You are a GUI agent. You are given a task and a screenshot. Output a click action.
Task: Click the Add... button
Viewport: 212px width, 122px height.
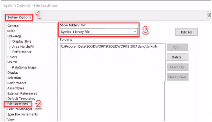coord(177,47)
